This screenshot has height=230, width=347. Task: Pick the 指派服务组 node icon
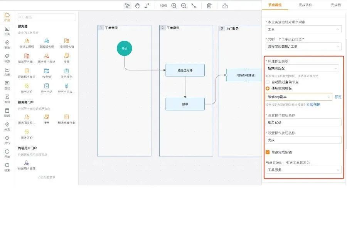47,43
